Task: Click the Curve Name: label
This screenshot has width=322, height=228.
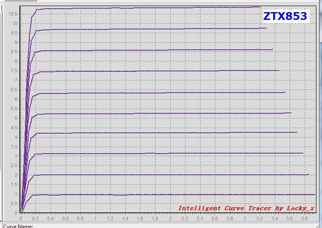Action: [x=18, y=226]
